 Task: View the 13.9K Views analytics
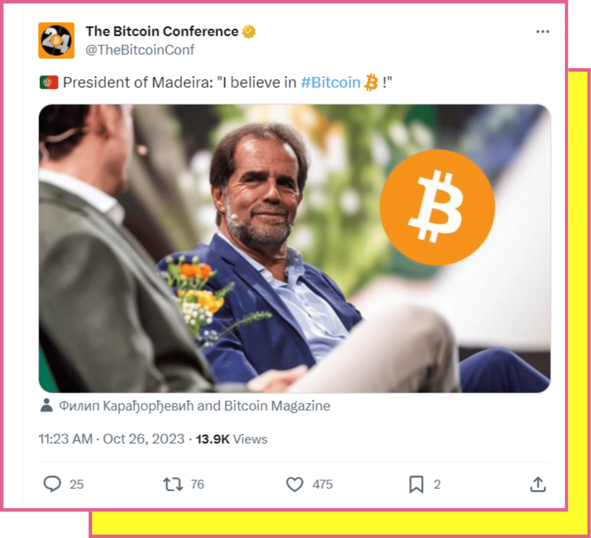(x=231, y=439)
